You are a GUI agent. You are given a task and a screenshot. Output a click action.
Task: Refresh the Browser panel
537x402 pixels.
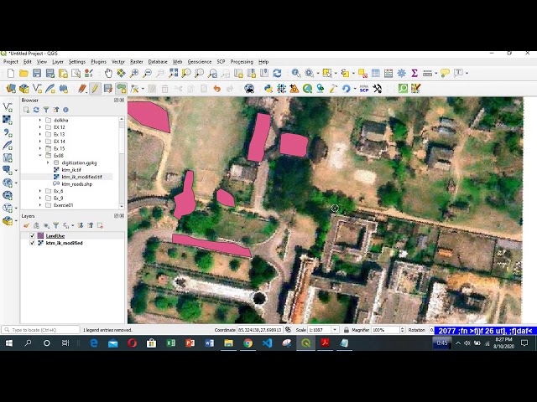point(36,110)
